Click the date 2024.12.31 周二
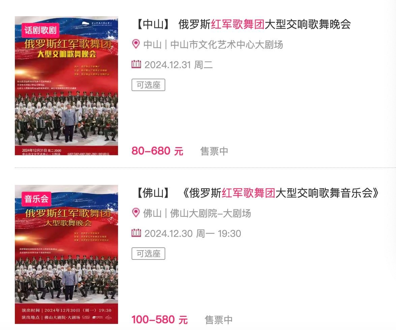This screenshot has width=396, height=330. [x=178, y=65]
